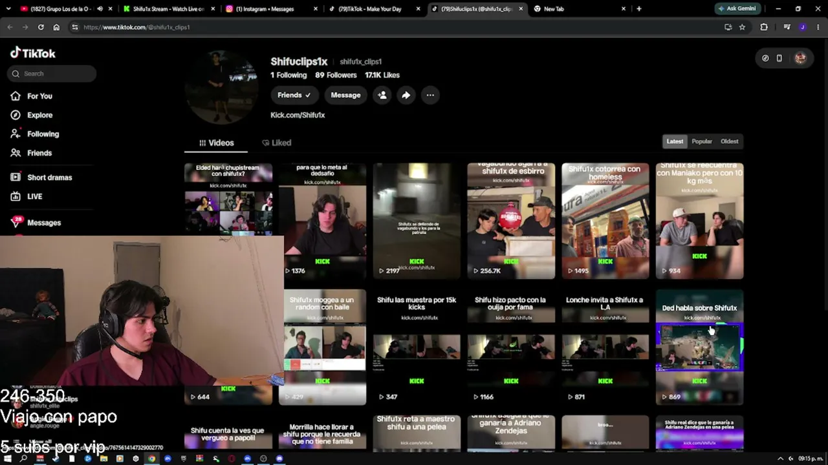Open video 'Lonche invita a Shifu1x a L.A'
Screen dimensions: 828x465
click(x=605, y=347)
